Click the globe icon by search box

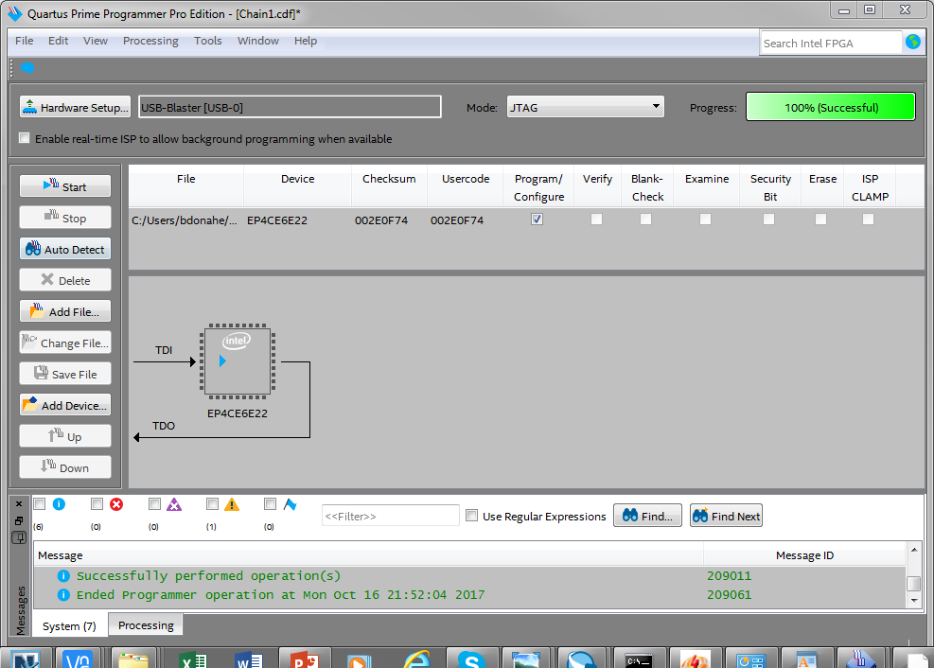913,42
